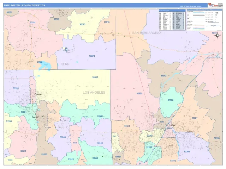Click ZIP code label 92307
The height and width of the screenshot is (169, 226).
click(x=195, y=118)
